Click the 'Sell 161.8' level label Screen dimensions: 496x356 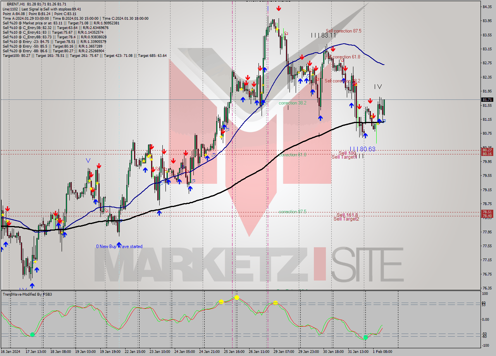[x=347, y=215]
